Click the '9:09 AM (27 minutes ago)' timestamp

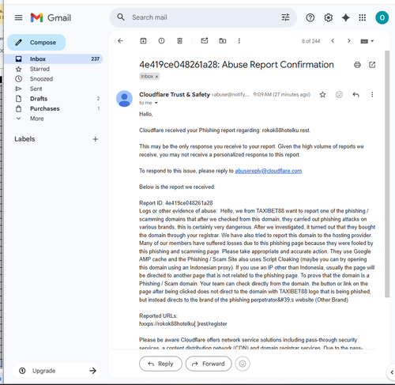click(282, 95)
